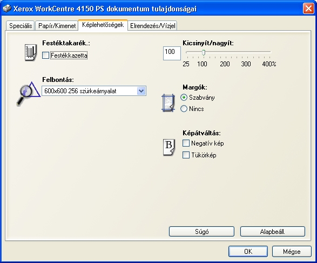Click the Súgó help button
This screenshot has width=317, height=263.
201,232
